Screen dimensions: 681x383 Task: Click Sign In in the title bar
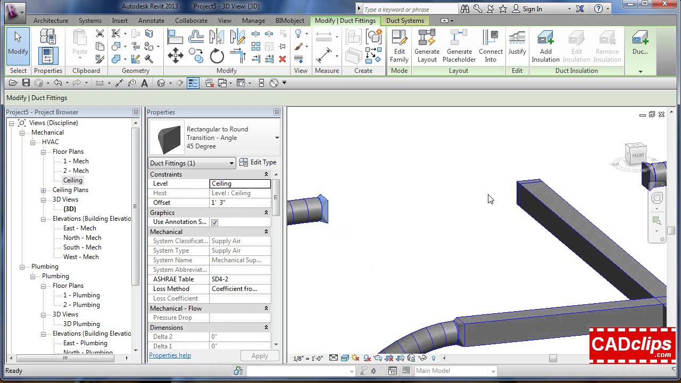click(x=533, y=9)
